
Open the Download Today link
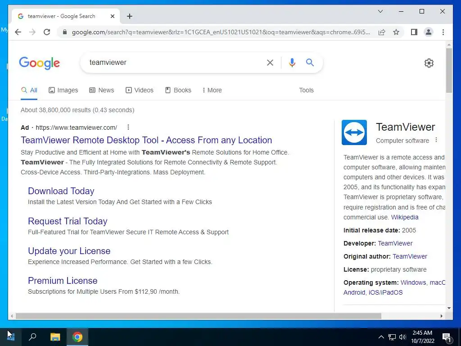coord(61,191)
